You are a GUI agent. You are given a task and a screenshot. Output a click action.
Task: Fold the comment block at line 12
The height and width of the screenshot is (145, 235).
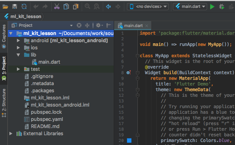pyautogui.click(x=137, y=95)
